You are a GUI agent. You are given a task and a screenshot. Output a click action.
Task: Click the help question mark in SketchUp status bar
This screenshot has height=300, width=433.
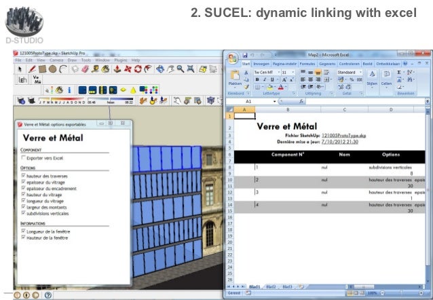(48, 295)
